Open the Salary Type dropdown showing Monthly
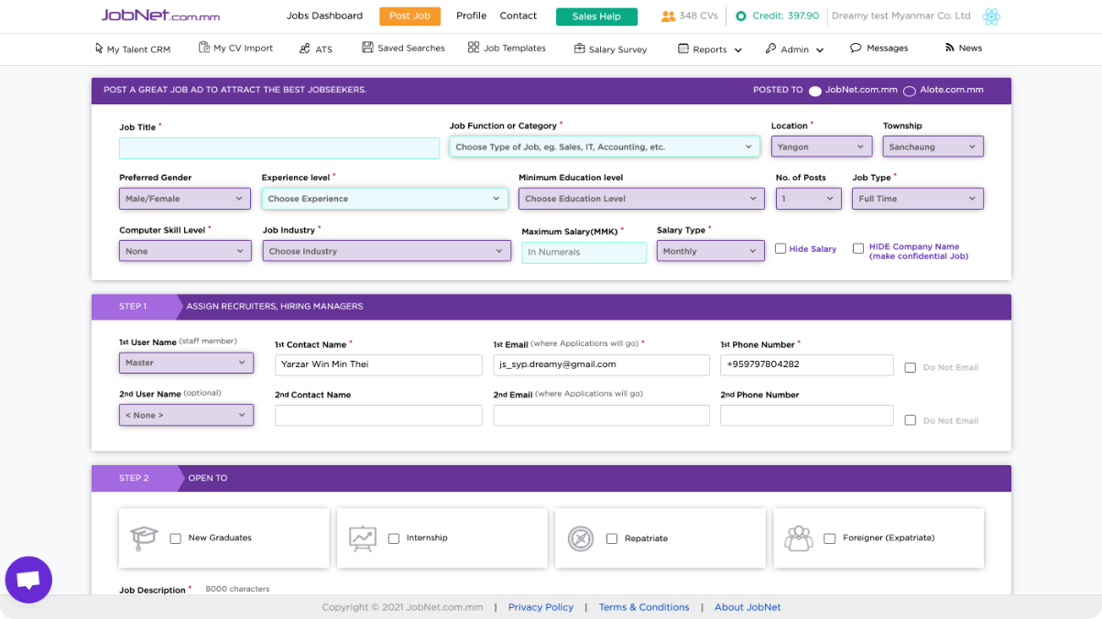Viewport: 1102px width, 619px height. pyautogui.click(x=711, y=251)
